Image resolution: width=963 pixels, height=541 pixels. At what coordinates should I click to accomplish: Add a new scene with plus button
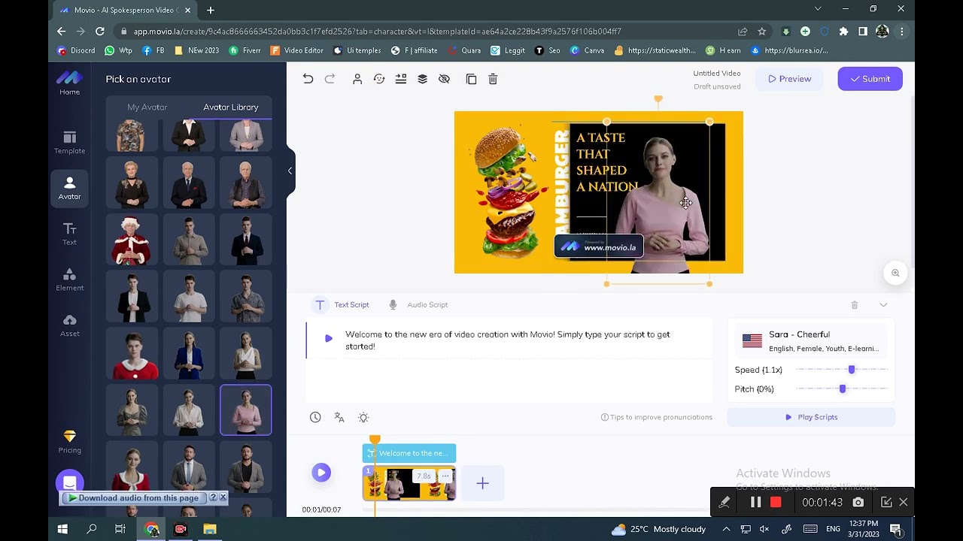(482, 483)
